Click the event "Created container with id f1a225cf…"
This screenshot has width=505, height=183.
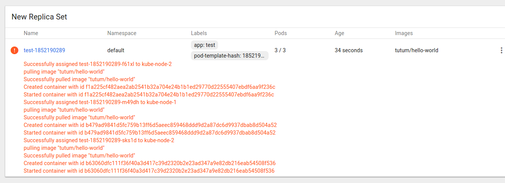pyautogui.click(x=149, y=87)
